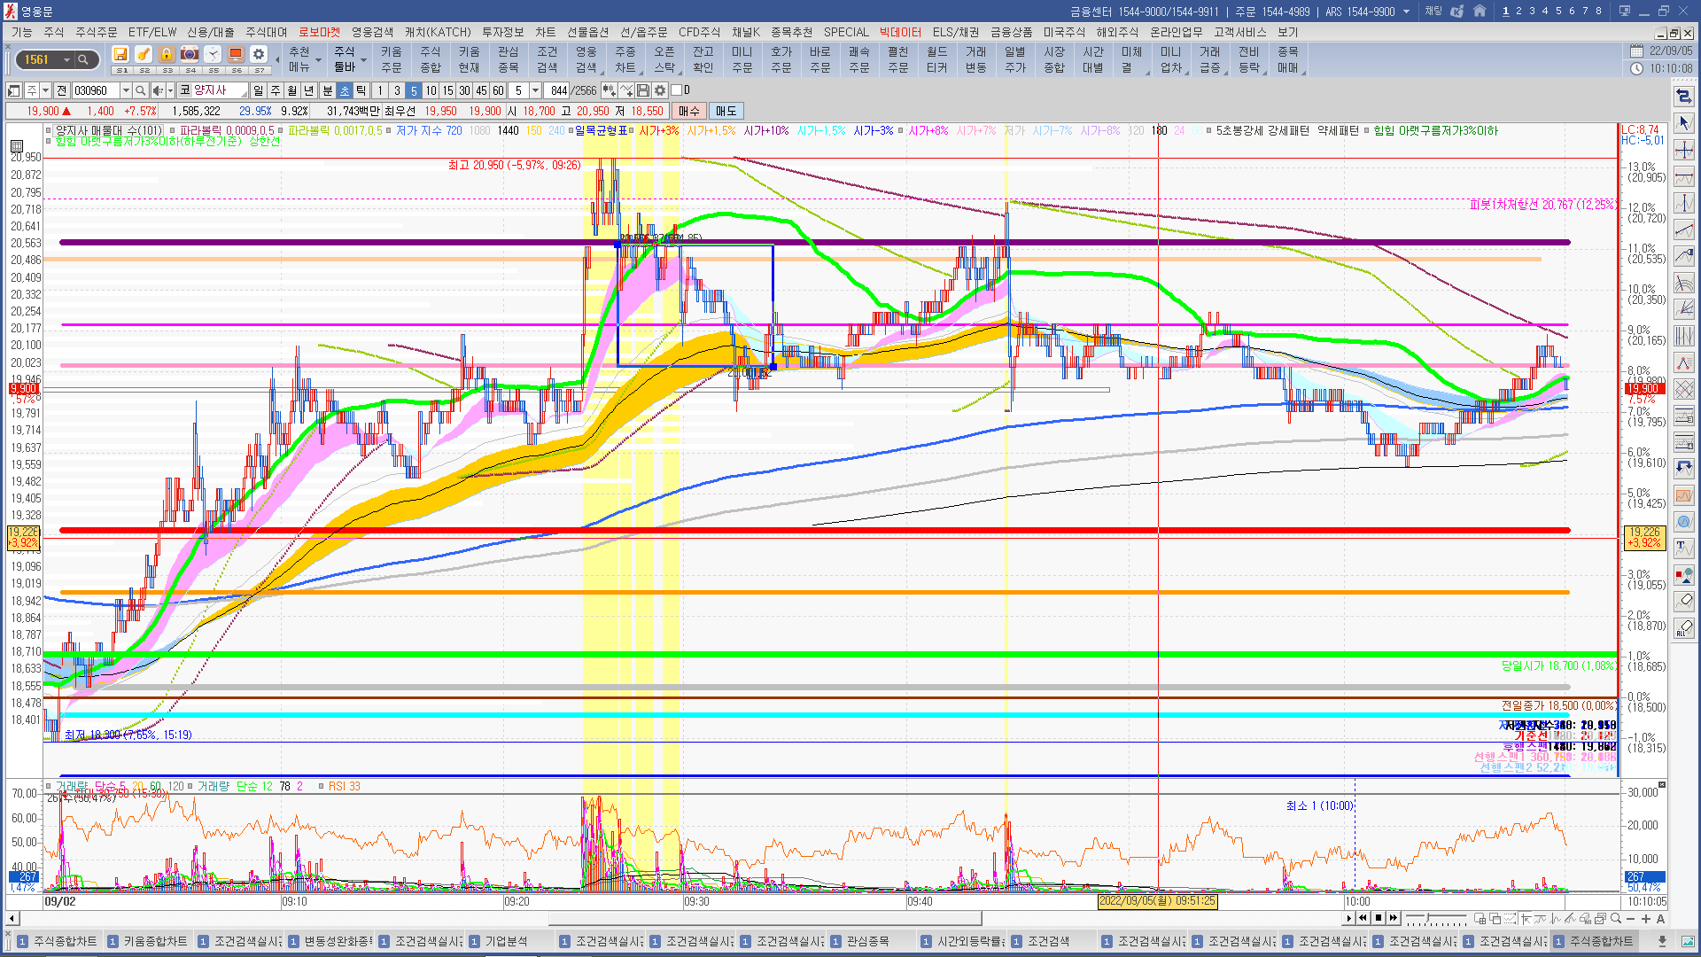Screen dimensions: 1701x957
Task: Click the plus zoom-in icon at chart bottom
Action: point(1646,919)
